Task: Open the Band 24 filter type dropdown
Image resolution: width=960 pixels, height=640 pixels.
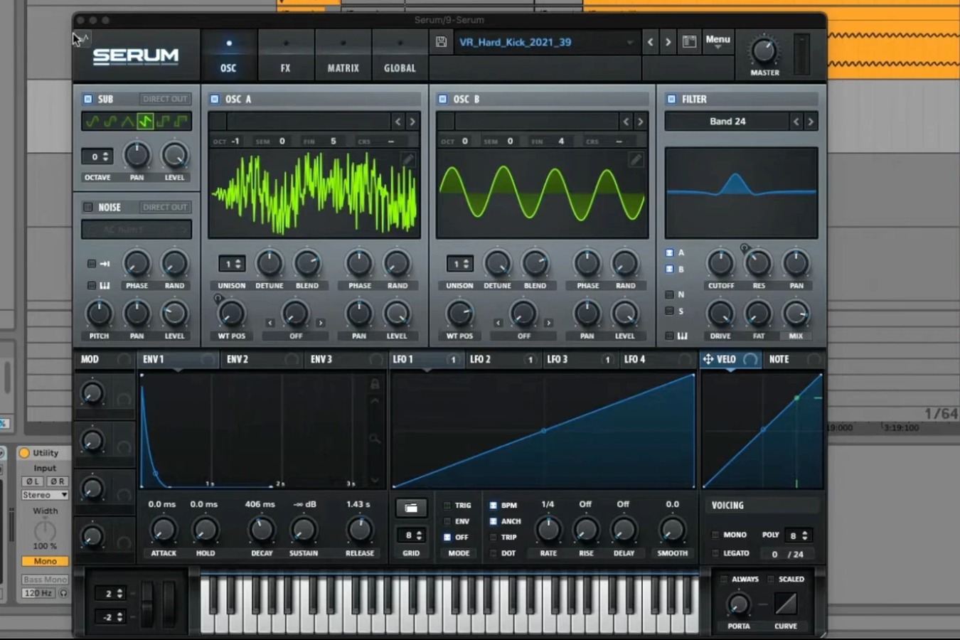Action: (727, 122)
